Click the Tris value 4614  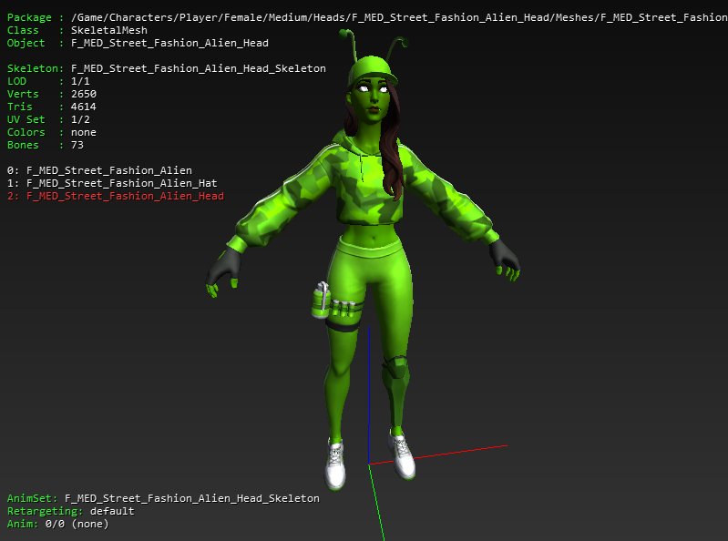84,107
